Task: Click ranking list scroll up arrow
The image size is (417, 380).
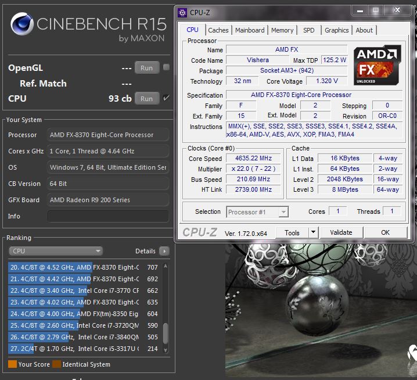Action: 166,266
